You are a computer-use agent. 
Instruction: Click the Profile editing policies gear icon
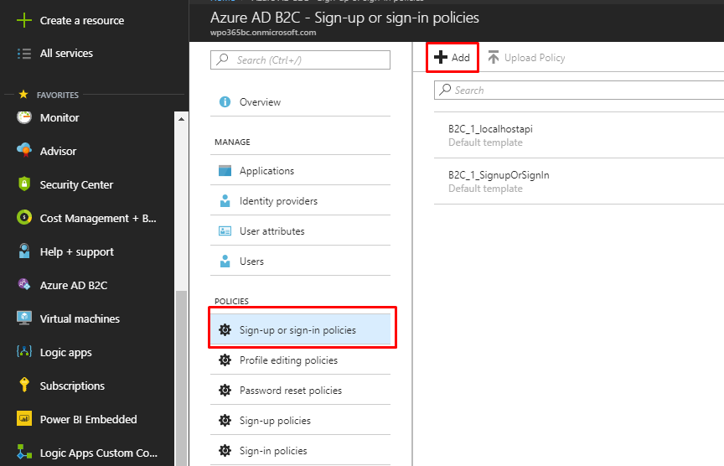pyautogui.click(x=225, y=360)
